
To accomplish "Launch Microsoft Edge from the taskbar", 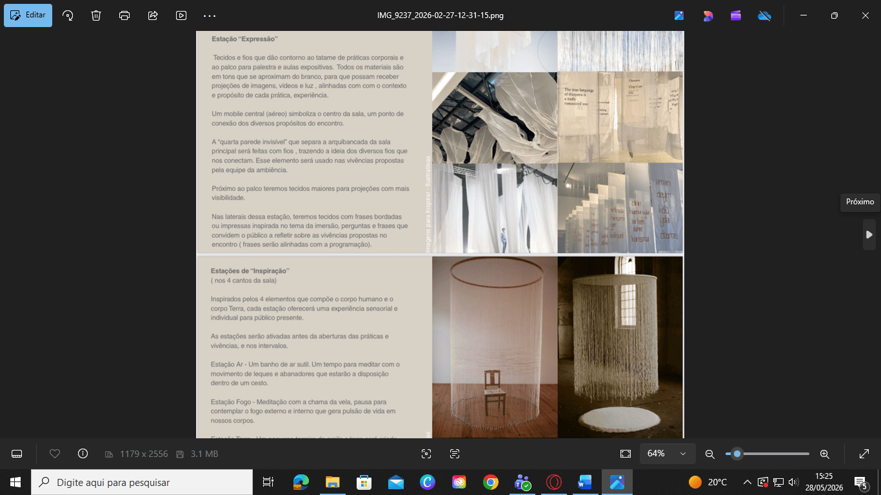I will [x=301, y=482].
